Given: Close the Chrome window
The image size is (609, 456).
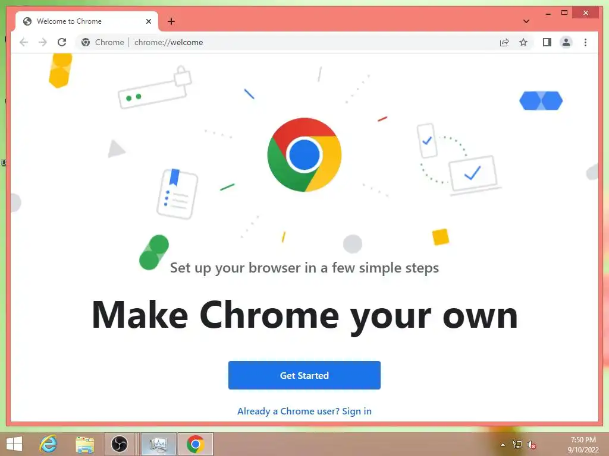Looking at the screenshot, I should [586, 13].
